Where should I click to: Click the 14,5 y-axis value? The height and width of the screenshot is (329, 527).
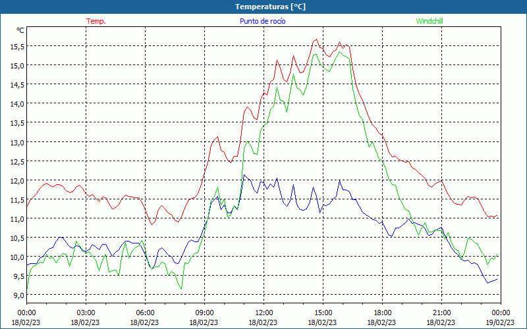[17, 85]
